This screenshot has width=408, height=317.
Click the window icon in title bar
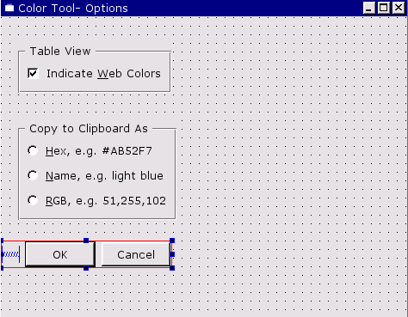click(9, 8)
